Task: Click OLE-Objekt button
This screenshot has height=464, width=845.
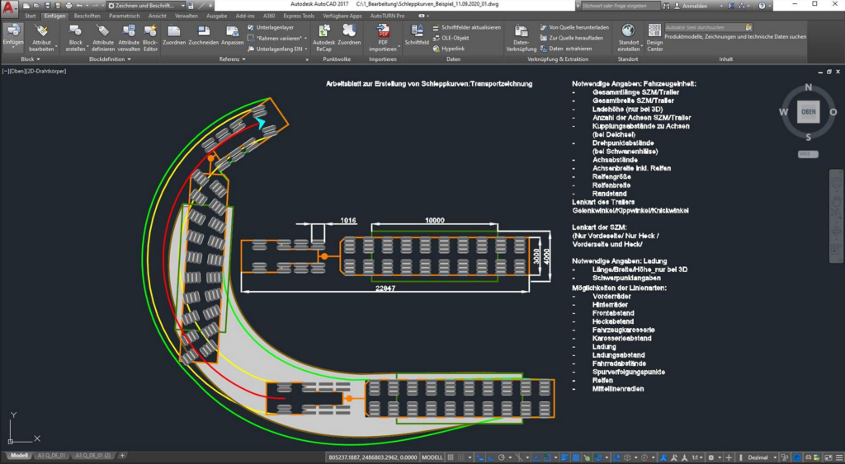Action: [451, 38]
